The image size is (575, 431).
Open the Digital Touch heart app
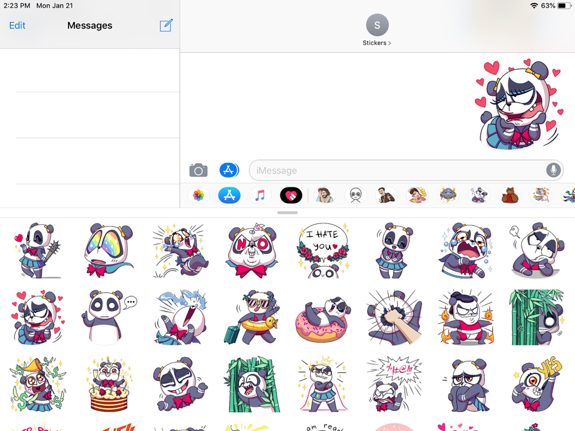pos(291,195)
